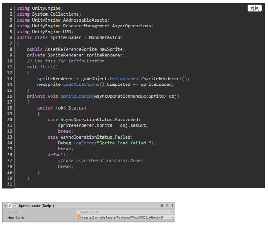This screenshot has width=268, height=225.
Task: Disable the Sprite Loader (Script) component checkbox
Action: [x=15, y=205]
